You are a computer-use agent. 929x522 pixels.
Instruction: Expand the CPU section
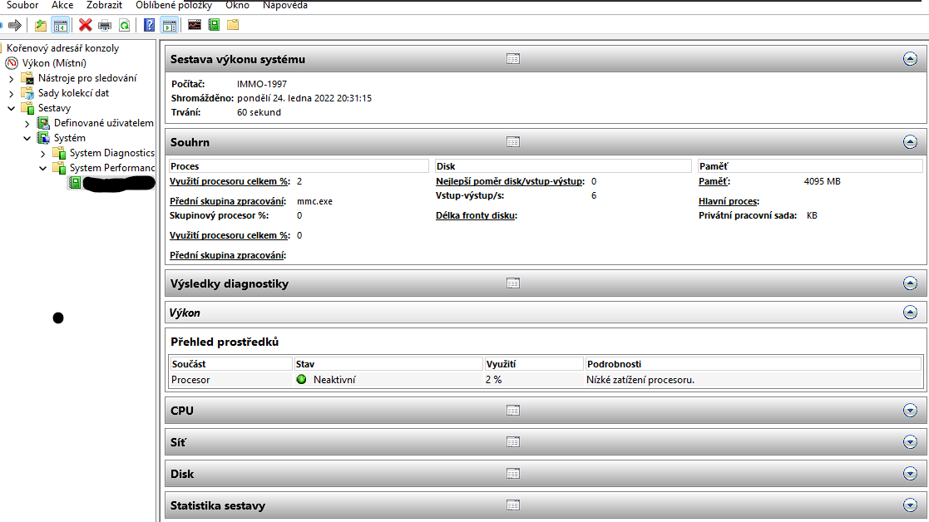tap(909, 411)
